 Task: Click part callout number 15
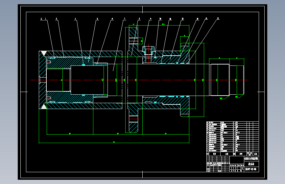(x=218, y=18)
